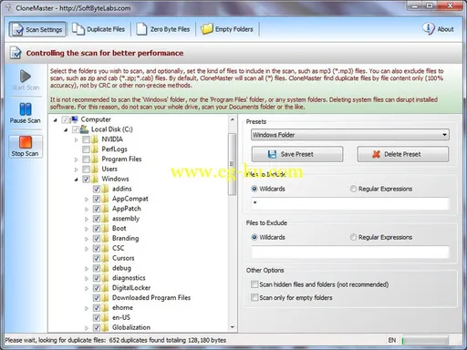Select the ehome folder name
Viewport: 467px width, 350px height.
coord(122,307)
